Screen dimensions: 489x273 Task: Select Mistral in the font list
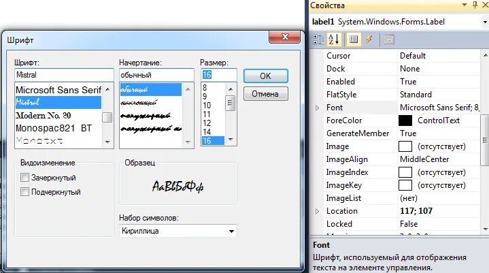pyautogui.click(x=58, y=102)
